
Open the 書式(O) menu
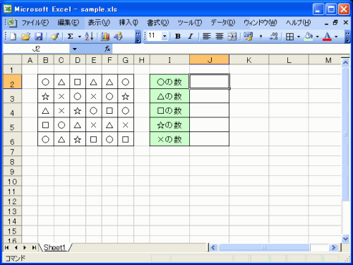(157, 23)
